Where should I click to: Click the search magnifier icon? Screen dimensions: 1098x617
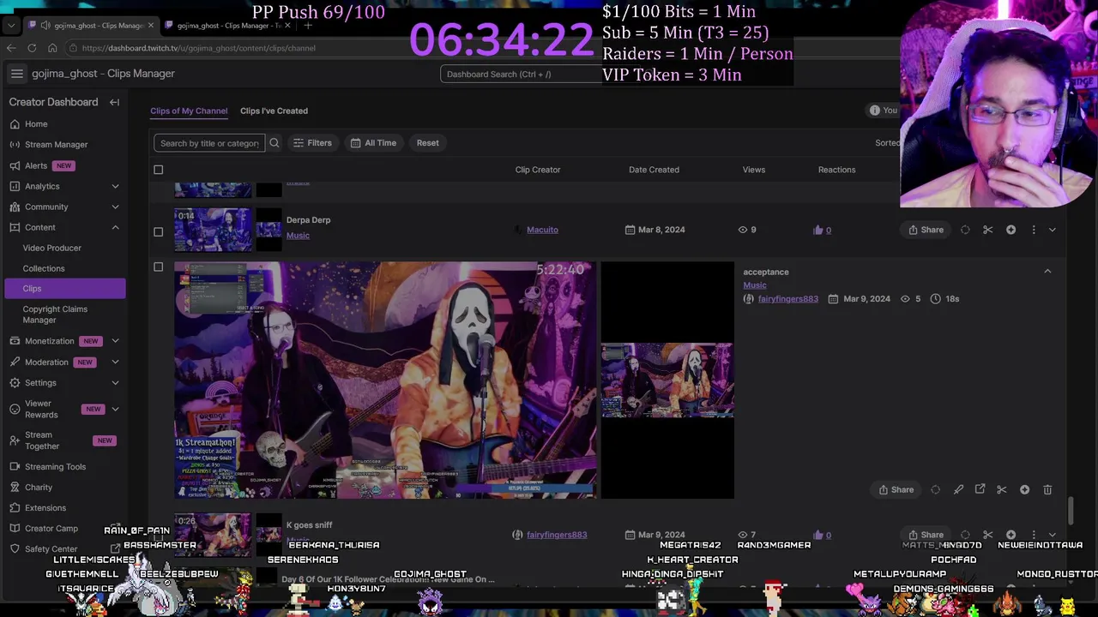[274, 143]
